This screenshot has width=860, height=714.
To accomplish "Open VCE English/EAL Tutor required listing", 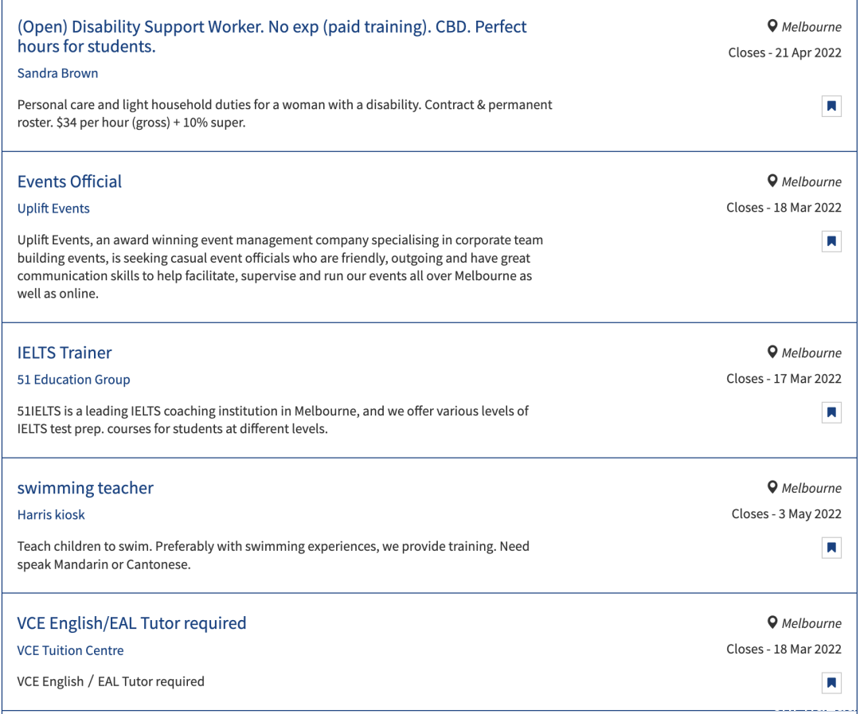I will [x=131, y=623].
